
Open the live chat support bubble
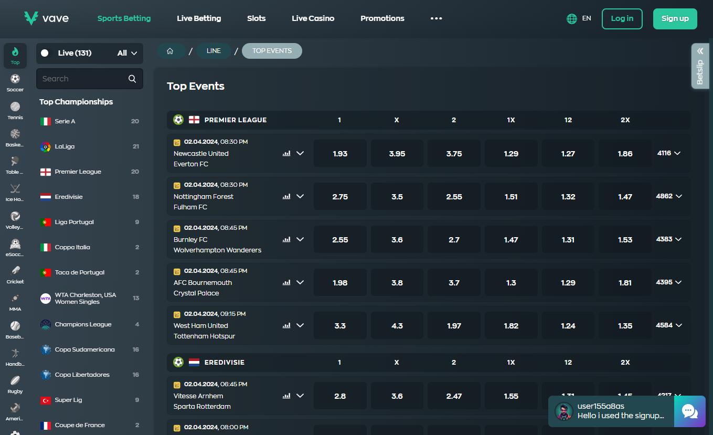689,411
